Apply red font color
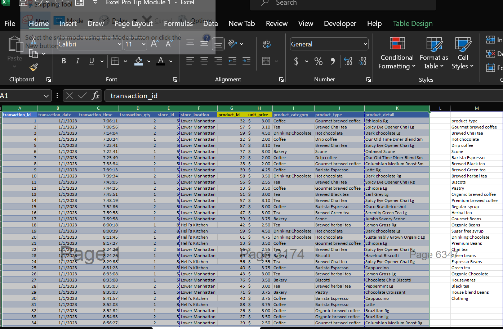Viewport: 503px width, 329px height. (161, 61)
